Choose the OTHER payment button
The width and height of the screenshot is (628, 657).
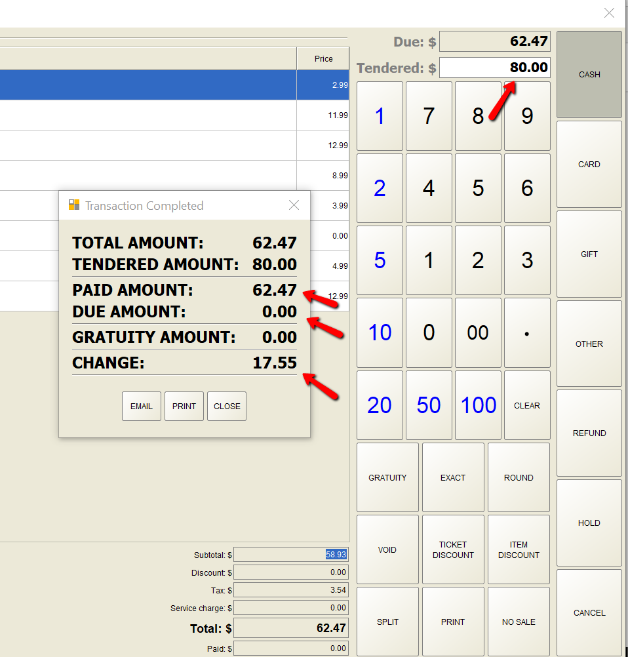(589, 344)
